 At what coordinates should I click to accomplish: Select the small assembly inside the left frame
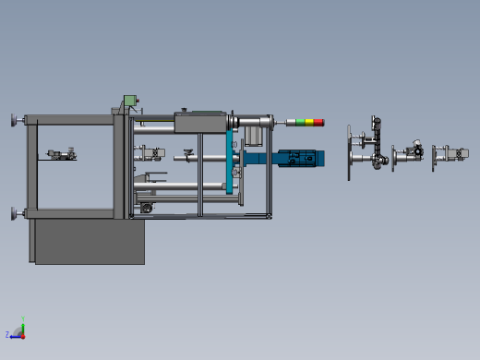coord(62,153)
